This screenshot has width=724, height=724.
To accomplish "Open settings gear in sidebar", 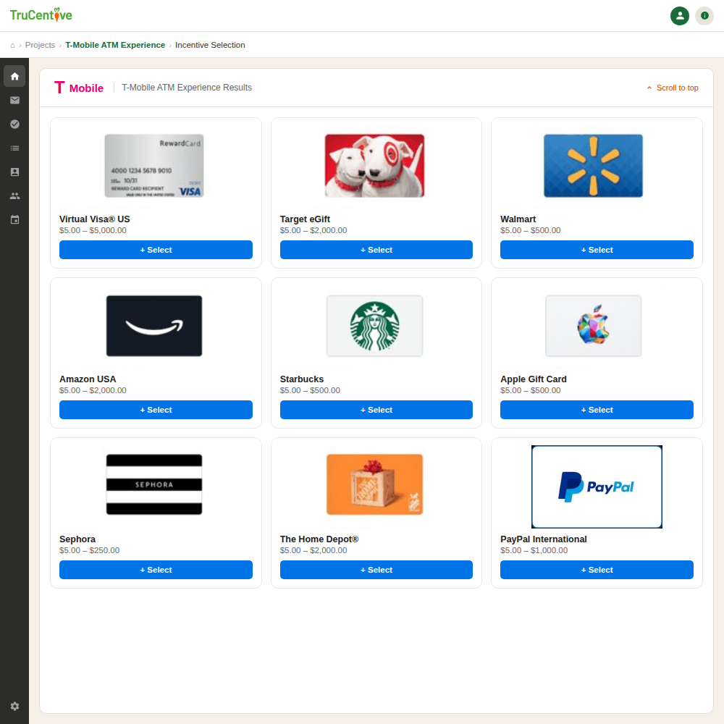I will [x=14, y=706].
